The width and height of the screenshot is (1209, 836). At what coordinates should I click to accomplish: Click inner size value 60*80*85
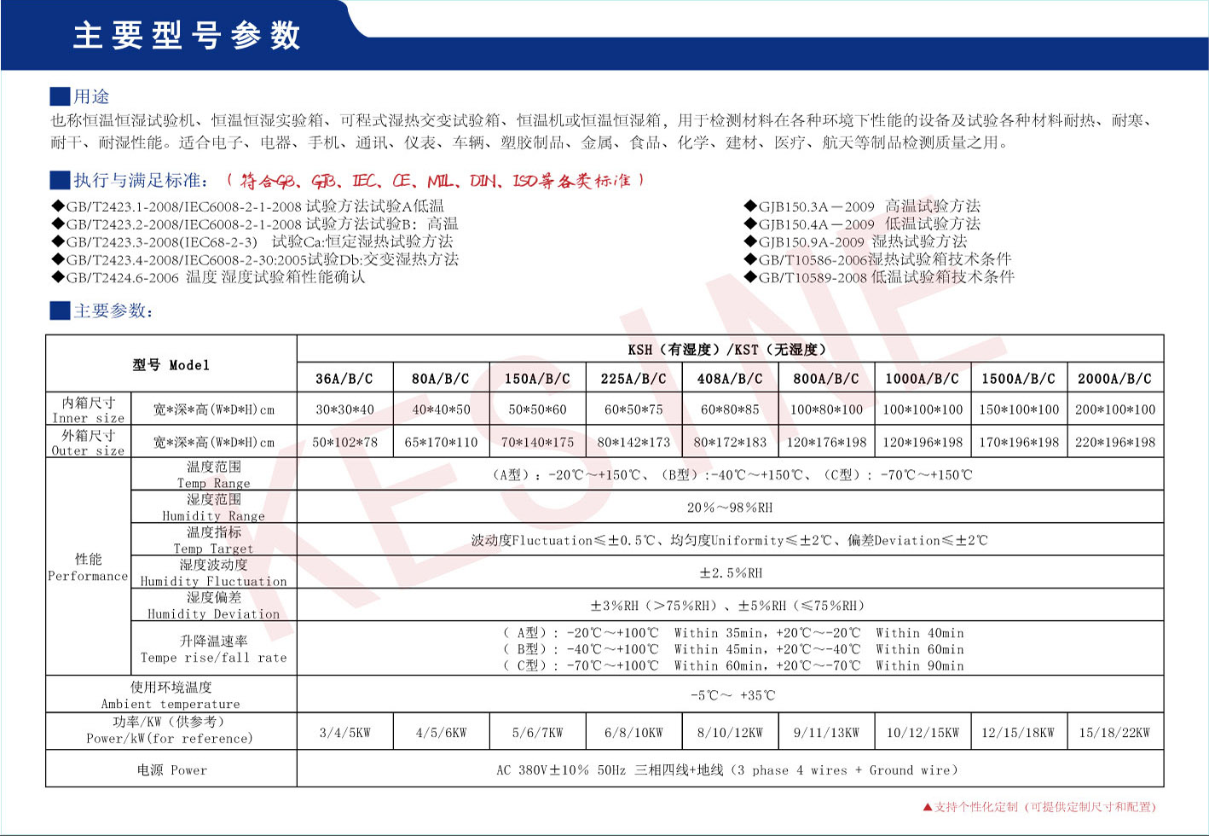tap(730, 409)
